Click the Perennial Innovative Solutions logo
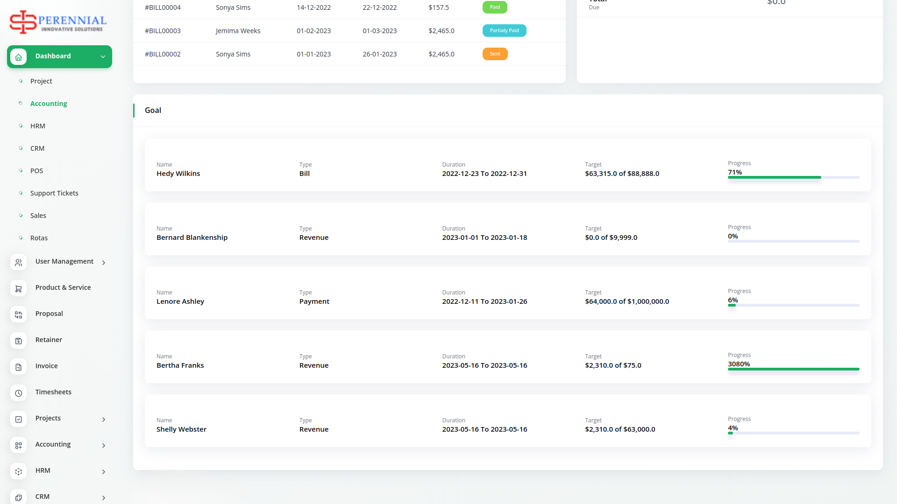Image resolution: width=897 pixels, height=504 pixels. pyautogui.click(x=58, y=22)
